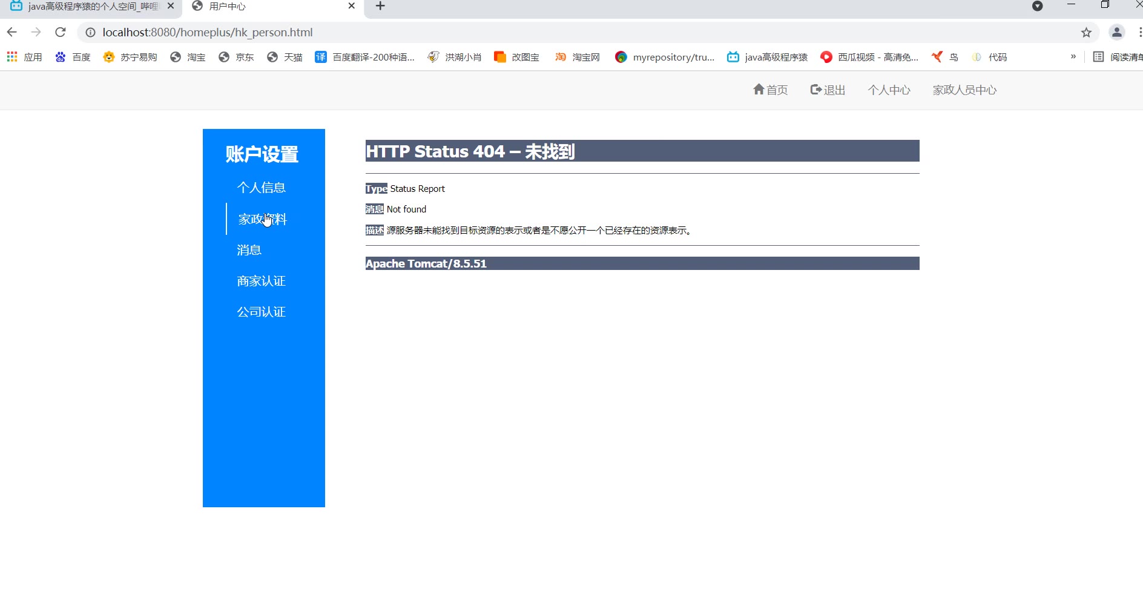This screenshot has height=615, width=1143.
Task: Open the java高级程序猿 bookmark in bookmarks bar
Action: [x=768, y=57]
